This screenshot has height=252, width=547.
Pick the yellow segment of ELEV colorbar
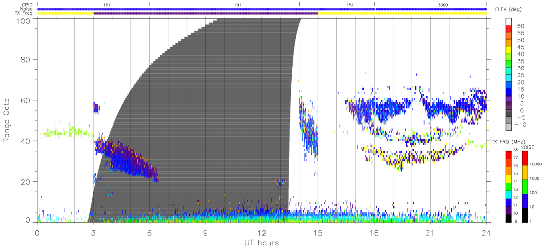pos(508,50)
